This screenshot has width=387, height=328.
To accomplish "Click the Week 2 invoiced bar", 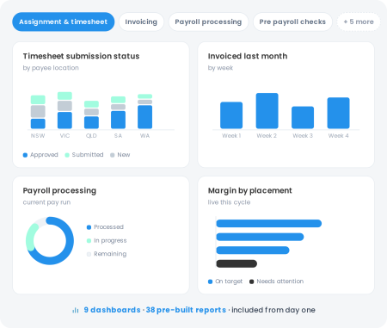I will tap(267, 111).
